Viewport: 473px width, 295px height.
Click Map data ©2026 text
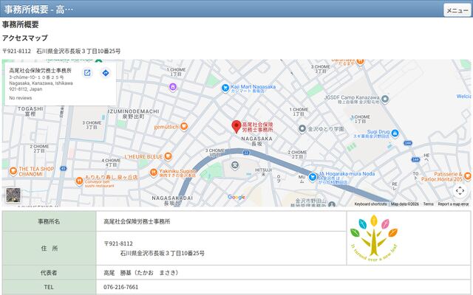pos(405,204)
